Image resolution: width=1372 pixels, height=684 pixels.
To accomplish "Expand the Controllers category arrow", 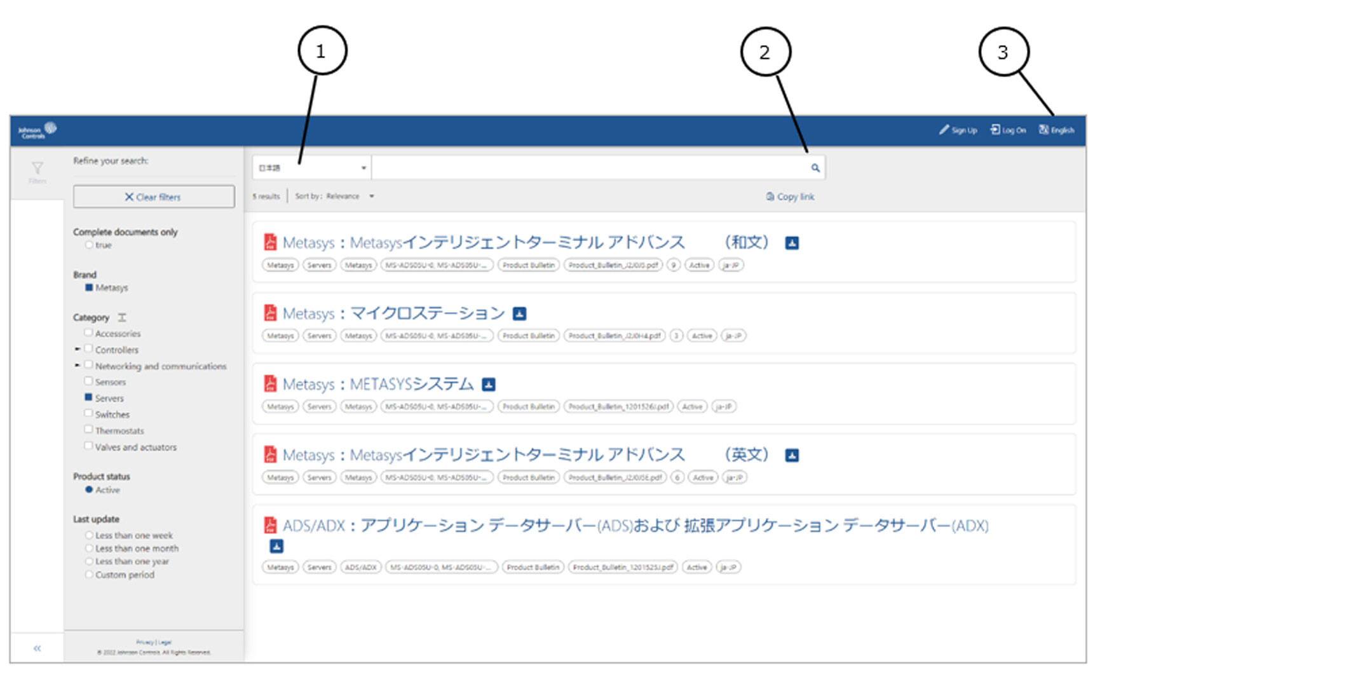I will point(77,349).
